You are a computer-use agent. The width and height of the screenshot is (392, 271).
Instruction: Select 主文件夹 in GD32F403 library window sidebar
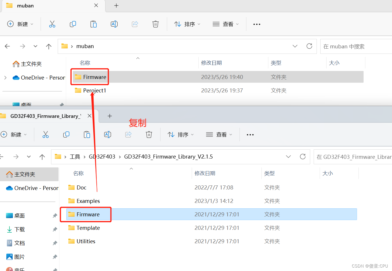29,174
